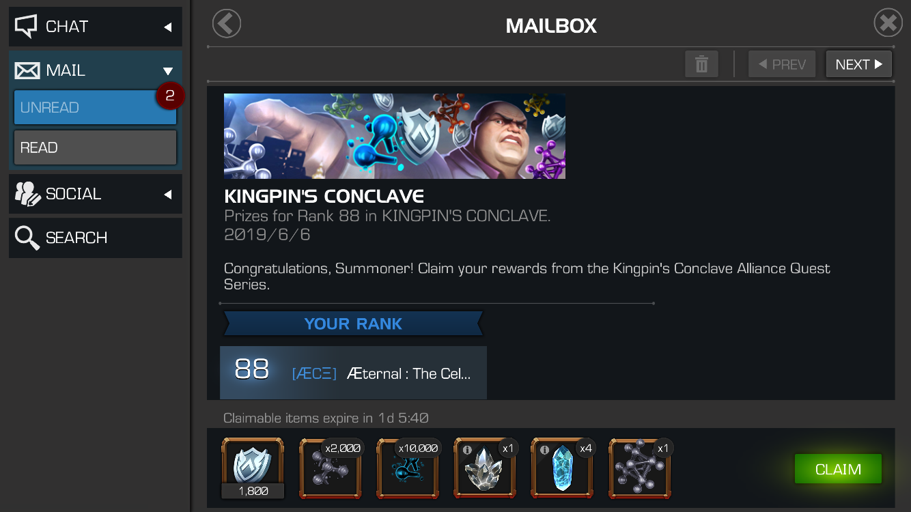Delete message with trash can icon
The image size is (911, 512).
(x=701, y=64)
